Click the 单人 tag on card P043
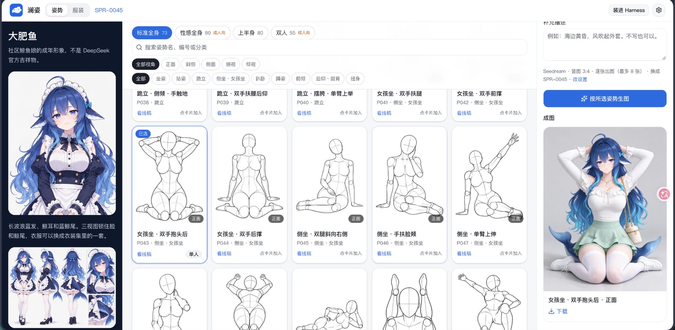 click(x=194, y=254)
